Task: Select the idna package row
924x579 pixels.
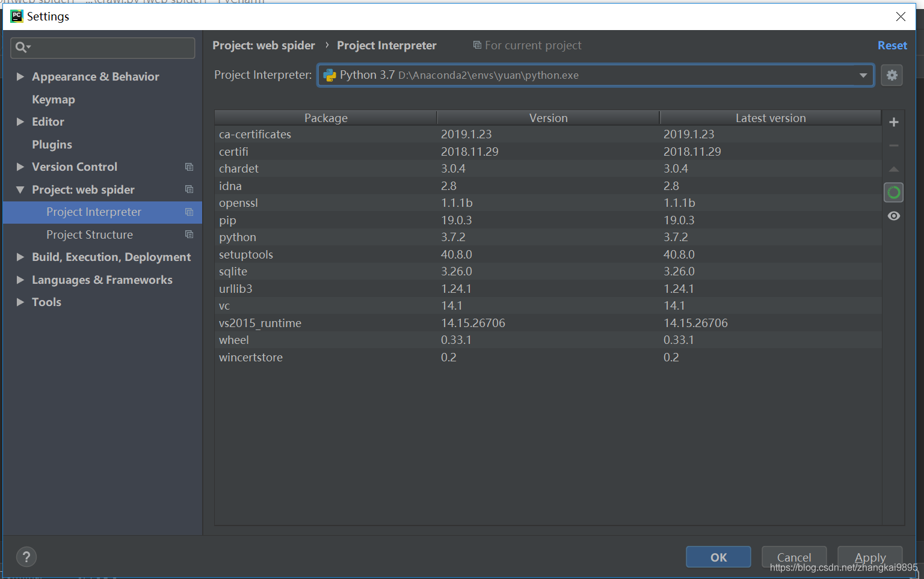Action: pyautogui.click(x=548, y=186)
